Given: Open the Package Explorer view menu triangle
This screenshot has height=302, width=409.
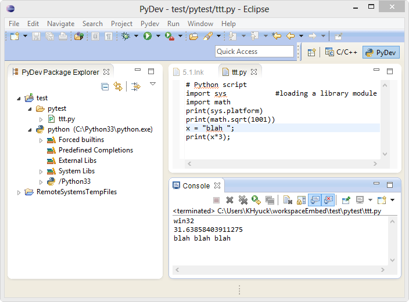Looking at the screenshot, I should point(153,84).
